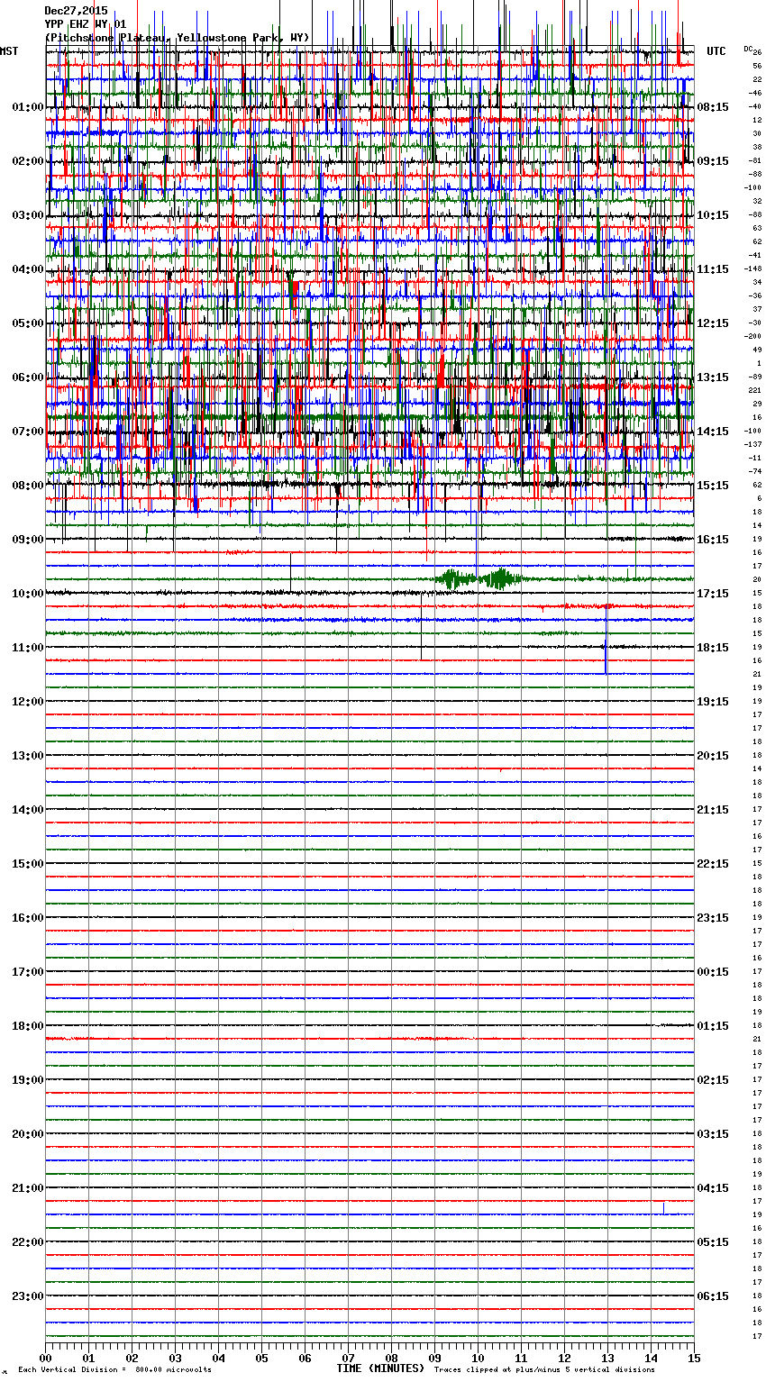Select the 06:15 UTC row label
Image resolution: width=766 pixels, height=1382 pixels.
(713, 1296)
